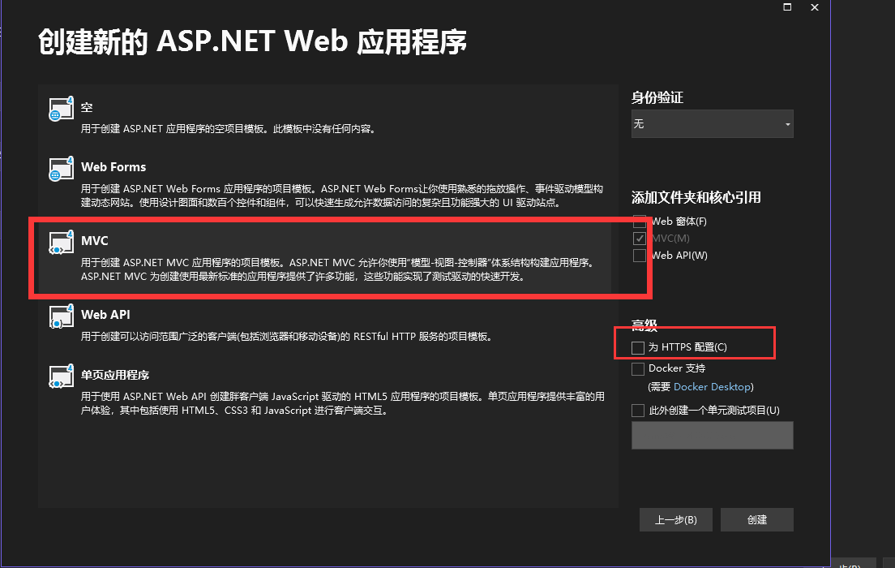The width and height of the screenshot is (895, 568).
Task: Enable 此外创建一个单元测试项目(U) checkbox
Action: pos(637,411)
